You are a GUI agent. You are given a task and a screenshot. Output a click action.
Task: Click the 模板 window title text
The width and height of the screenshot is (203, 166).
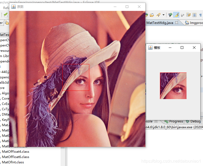pos(157,48)
